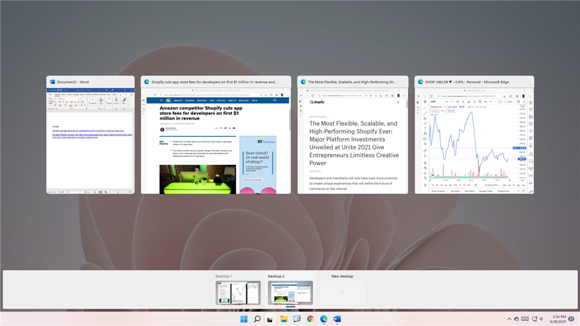Add a new desktop with the plus tile
580x326 pixels.
343,293
